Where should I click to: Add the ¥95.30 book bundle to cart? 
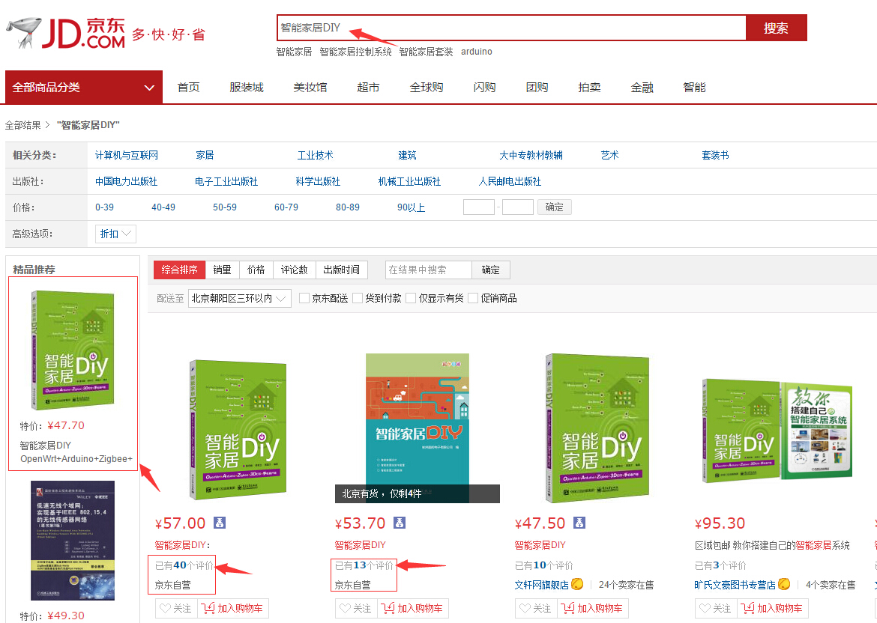(773, 608)
